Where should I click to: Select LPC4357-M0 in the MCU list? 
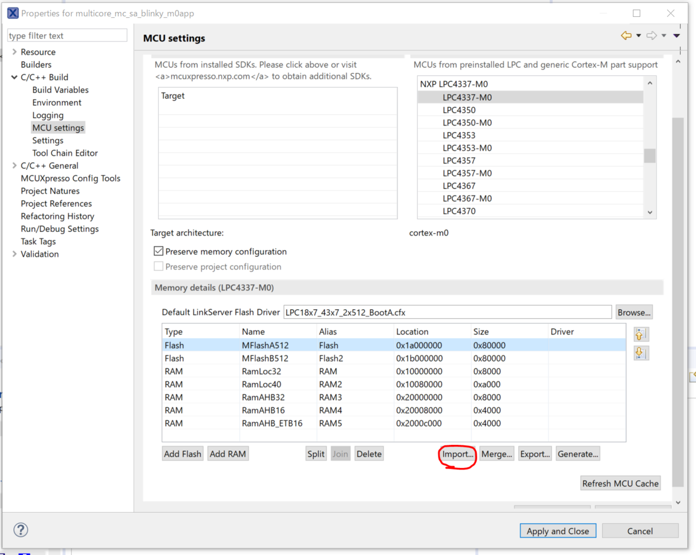coord(530,173)
